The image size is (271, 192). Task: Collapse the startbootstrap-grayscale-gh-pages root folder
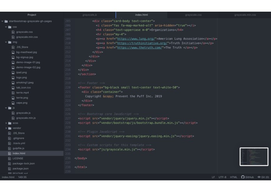pyautogui.click(x=2, y=21)
